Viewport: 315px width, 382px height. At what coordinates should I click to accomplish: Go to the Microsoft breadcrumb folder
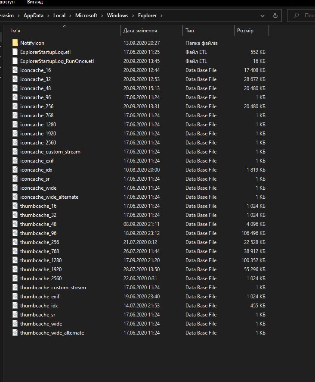coord(86,16)
